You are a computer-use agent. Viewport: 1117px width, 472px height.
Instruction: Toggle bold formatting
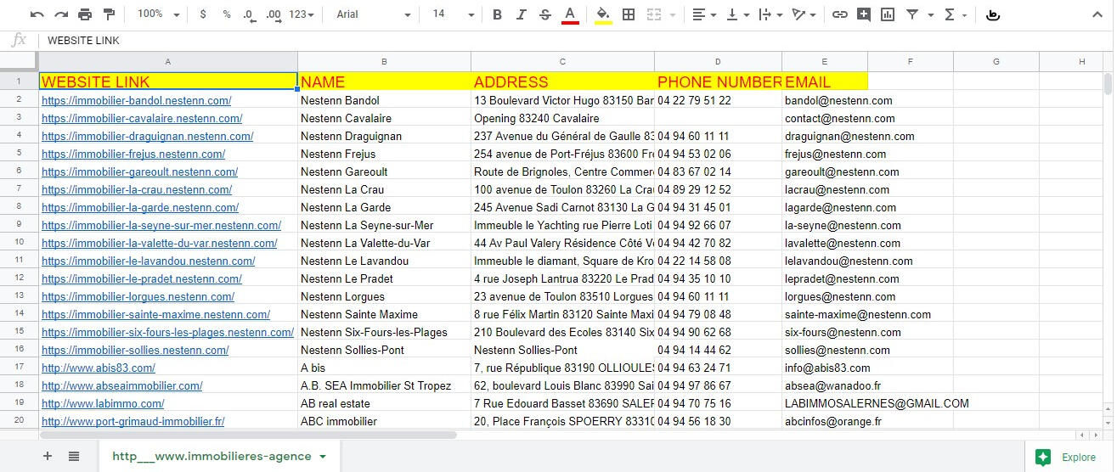498,14
